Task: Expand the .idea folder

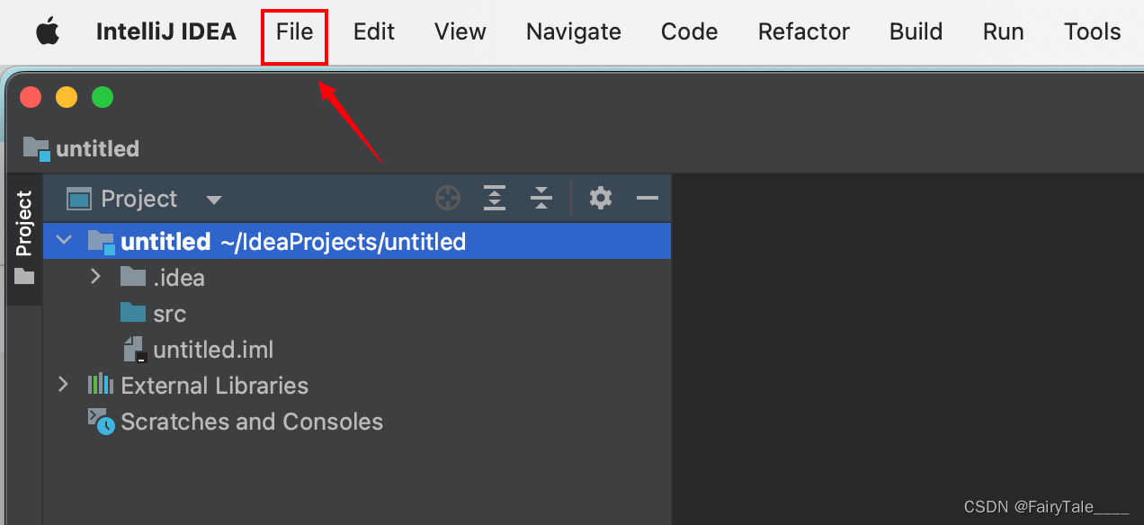Action: (x=96, y=277)
